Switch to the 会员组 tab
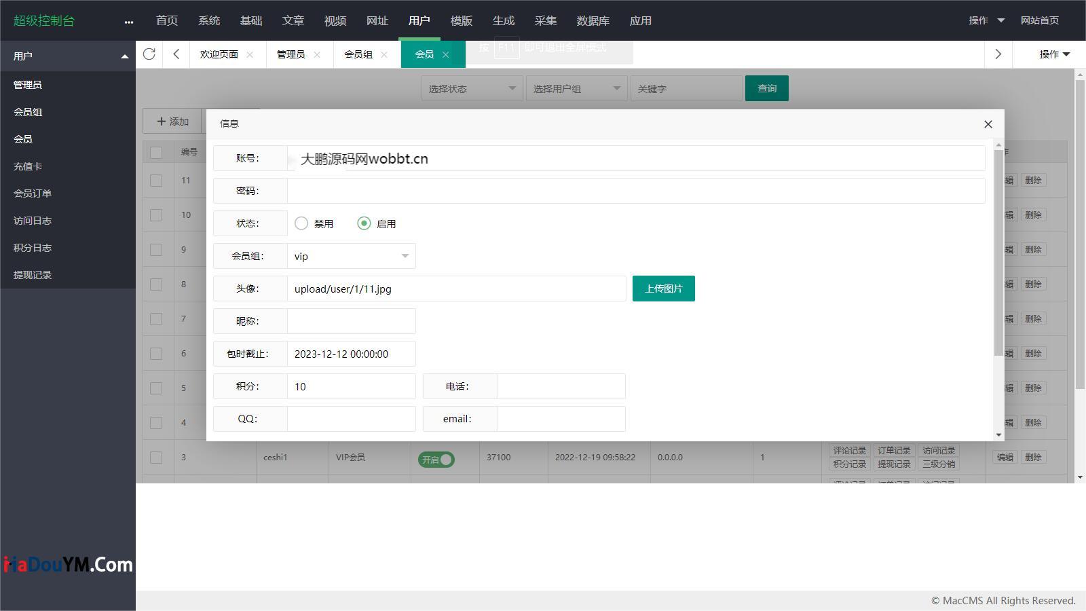 pyautogui.click(x=358, y=54)
